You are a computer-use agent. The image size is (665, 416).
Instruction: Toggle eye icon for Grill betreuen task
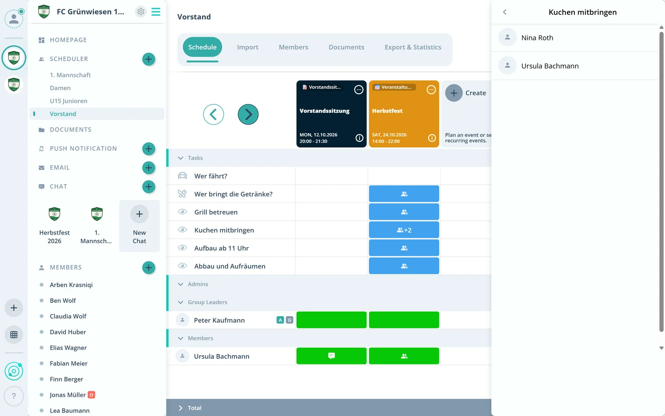[x=182, y=212]
